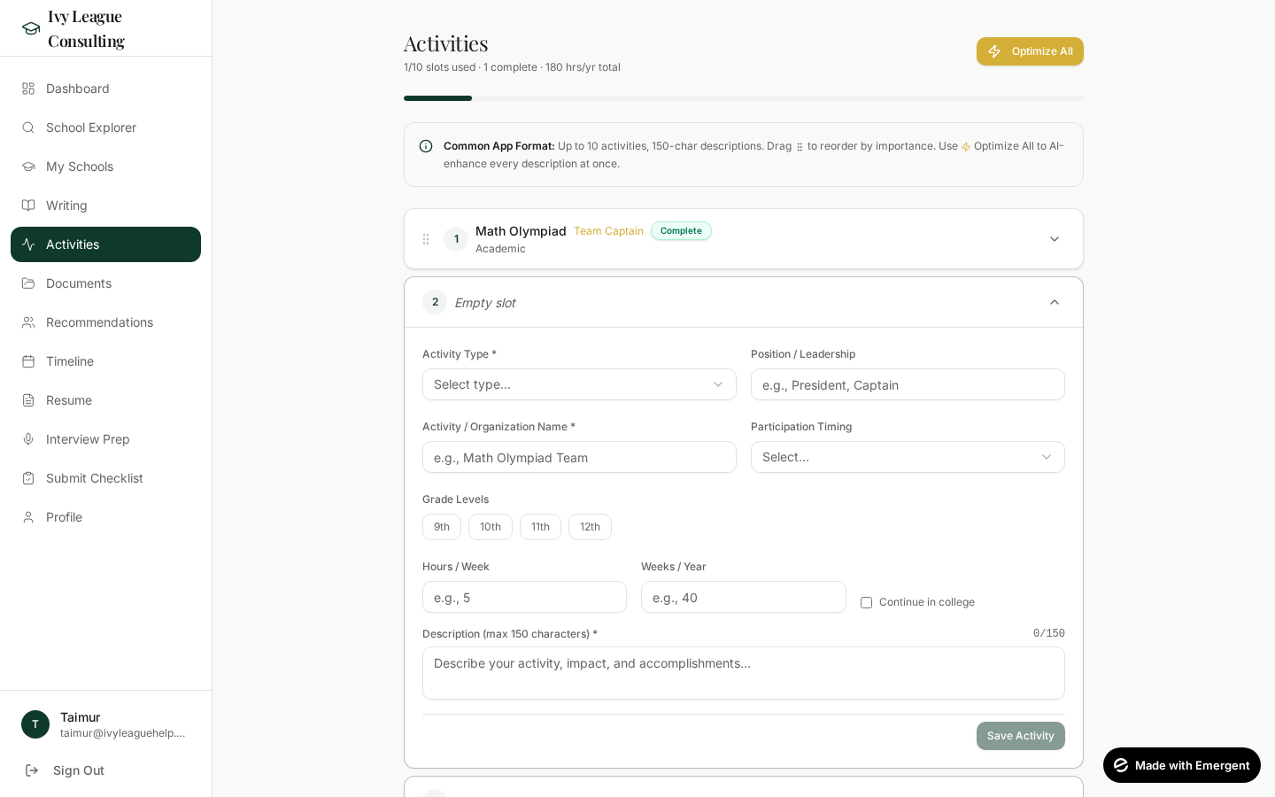Click the Weeks / Year field
This screenshot has height=797, width=1275.
744,597
